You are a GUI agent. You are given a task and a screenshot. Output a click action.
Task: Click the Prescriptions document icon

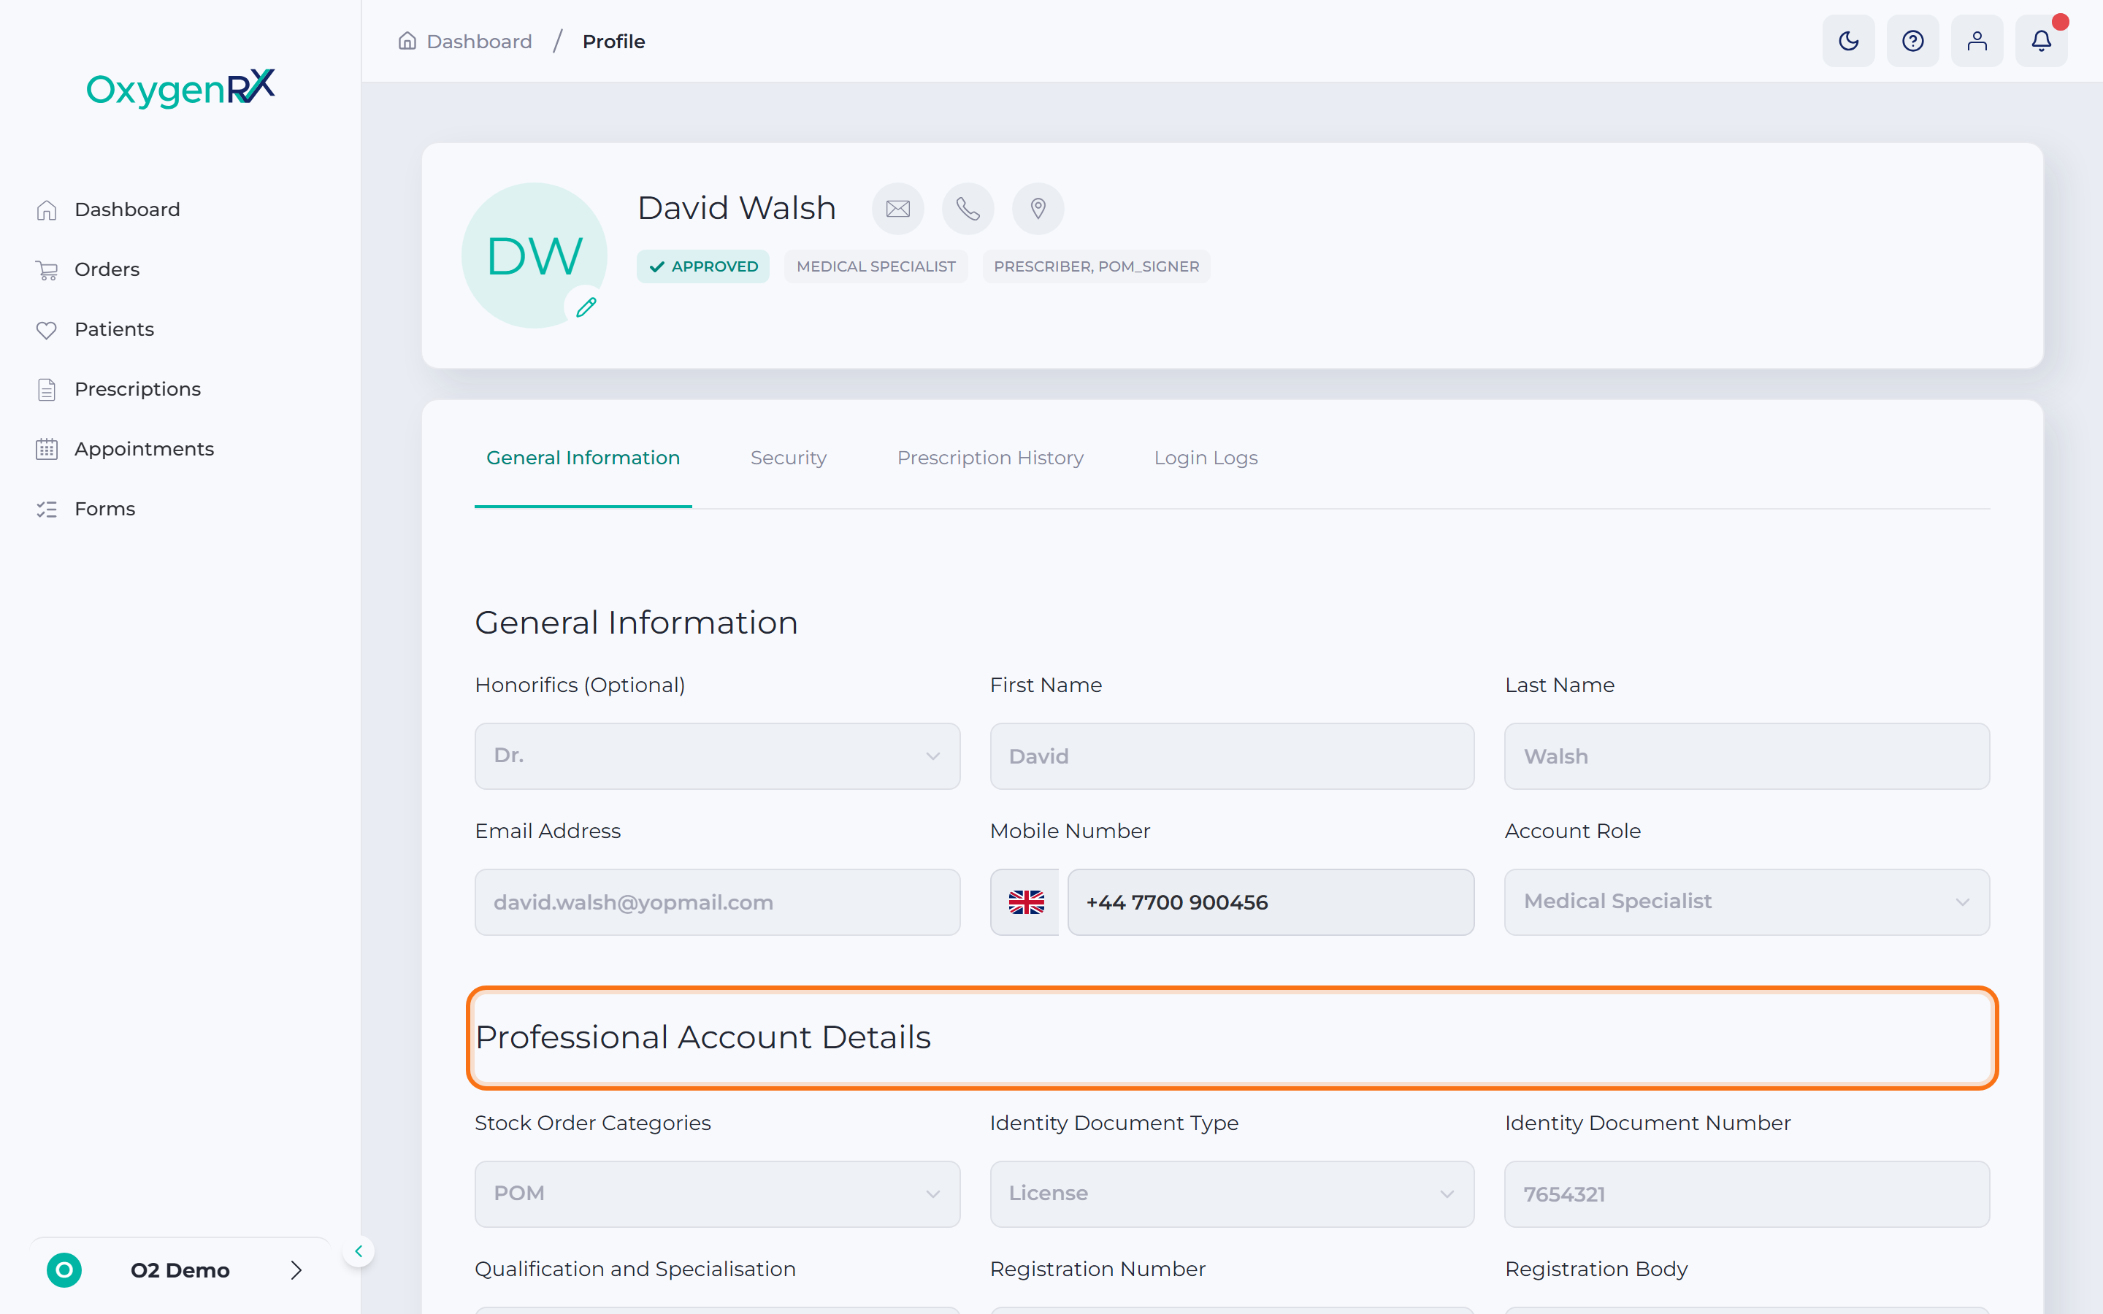tap(47, 389)
